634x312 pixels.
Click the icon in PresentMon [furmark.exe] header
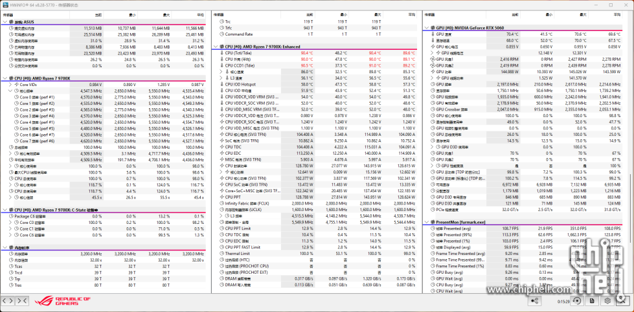[x=433, y=222]
